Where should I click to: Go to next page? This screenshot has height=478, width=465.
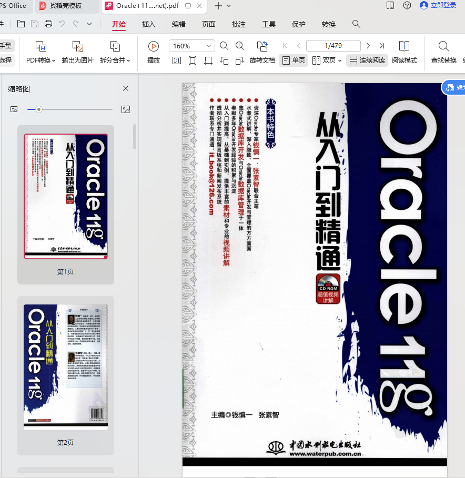(x=368, y=46)
